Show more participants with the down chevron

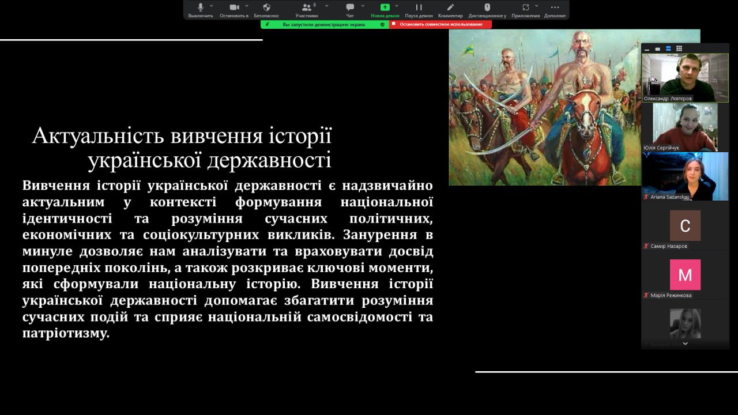point(686,344)
